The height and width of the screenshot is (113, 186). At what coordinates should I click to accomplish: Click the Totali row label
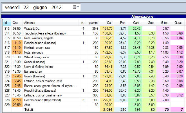29,110
